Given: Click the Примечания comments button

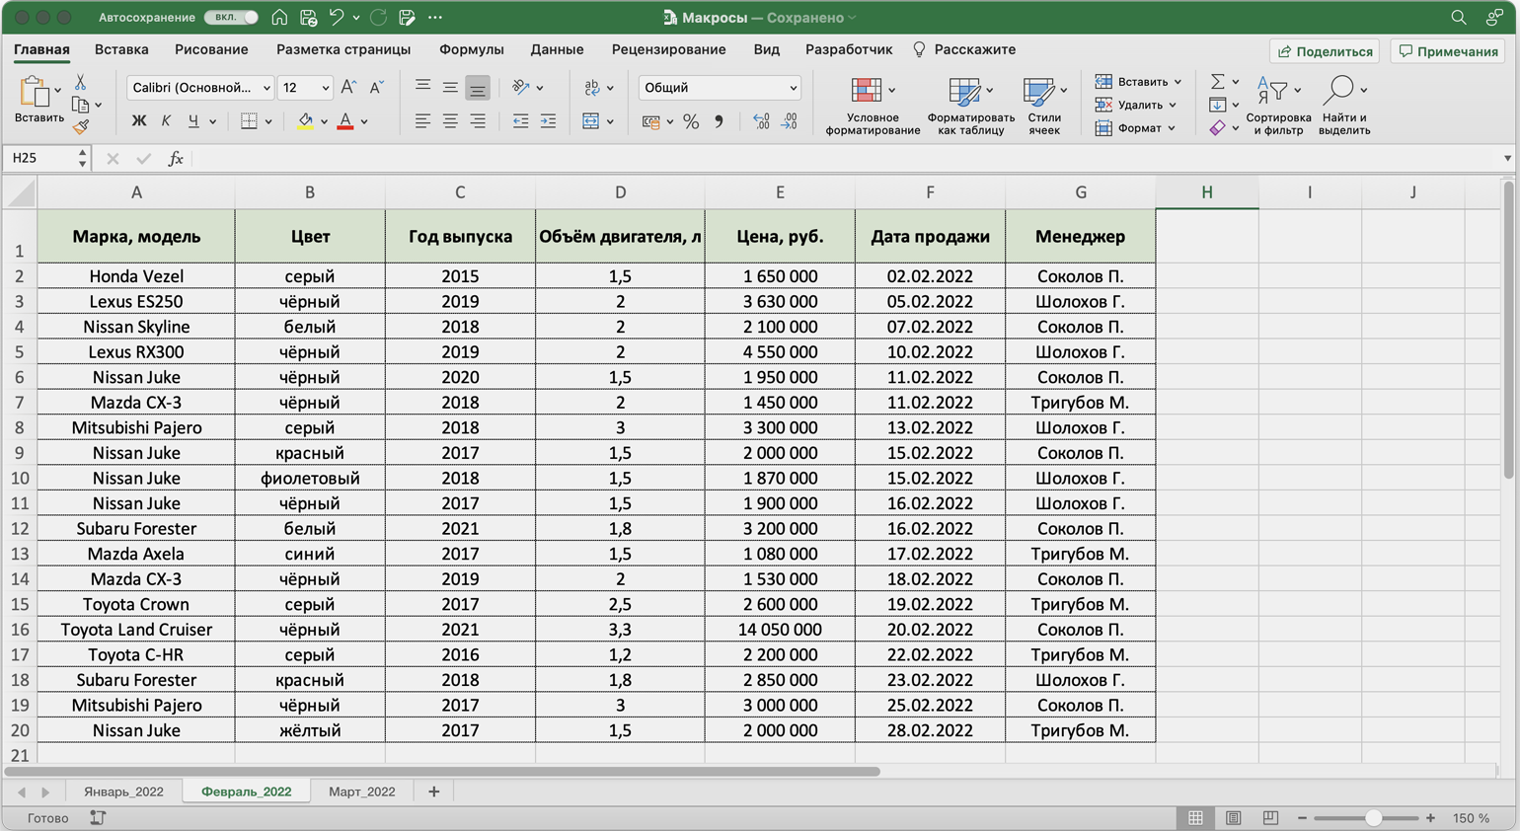Looking at the screenshot, I should pyautogui.click(x=1448, y=51).
